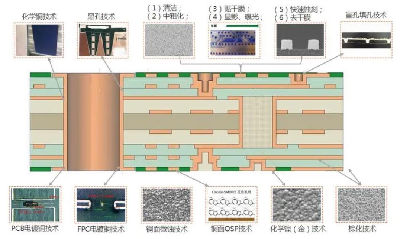Select the 黑孔技术 cross-section thumbnail

pos(102,40)
